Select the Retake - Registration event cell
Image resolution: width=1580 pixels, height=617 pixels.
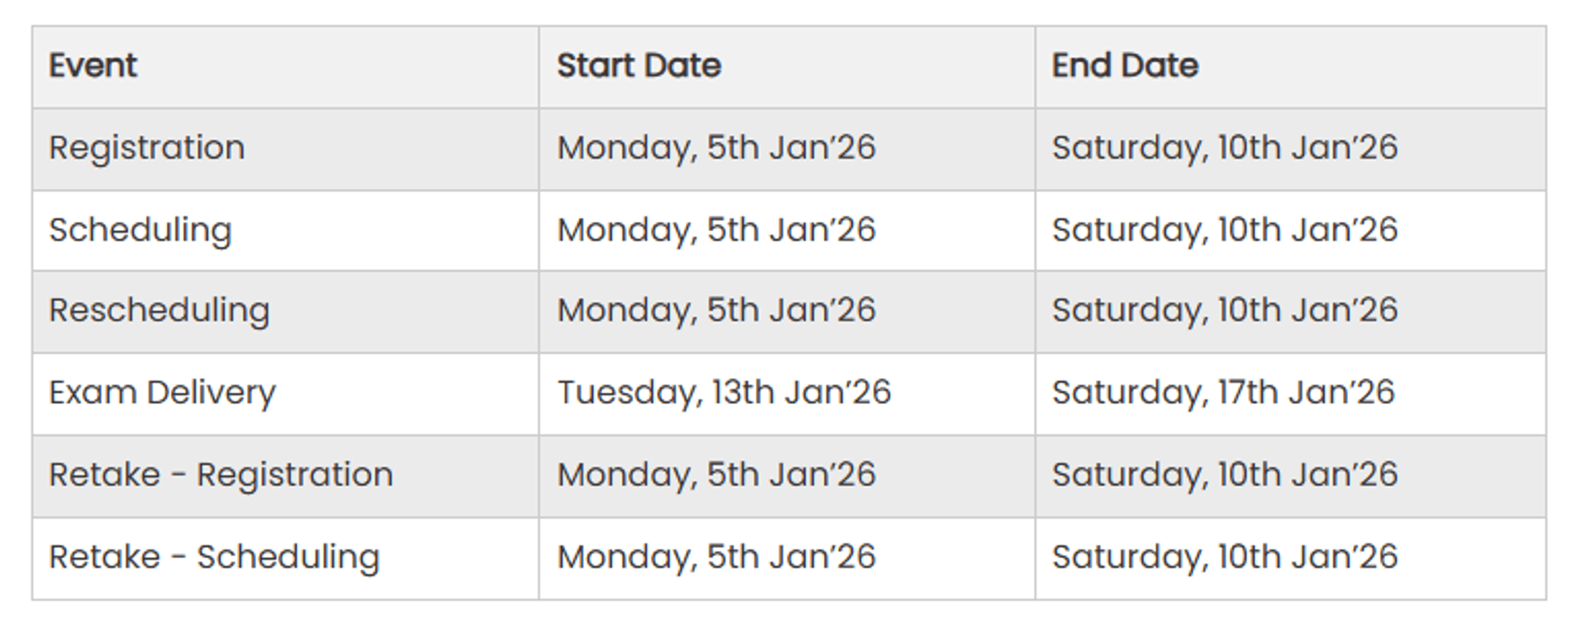click(221, 474)
